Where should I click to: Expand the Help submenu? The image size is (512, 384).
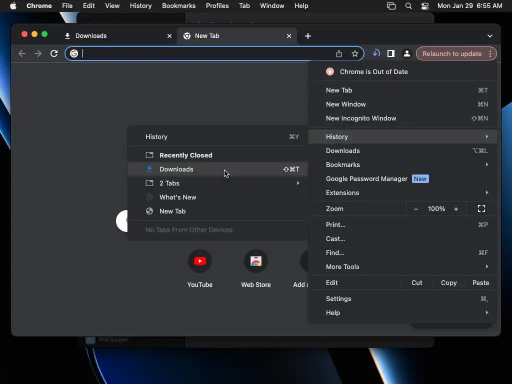[x=402, y=313]
